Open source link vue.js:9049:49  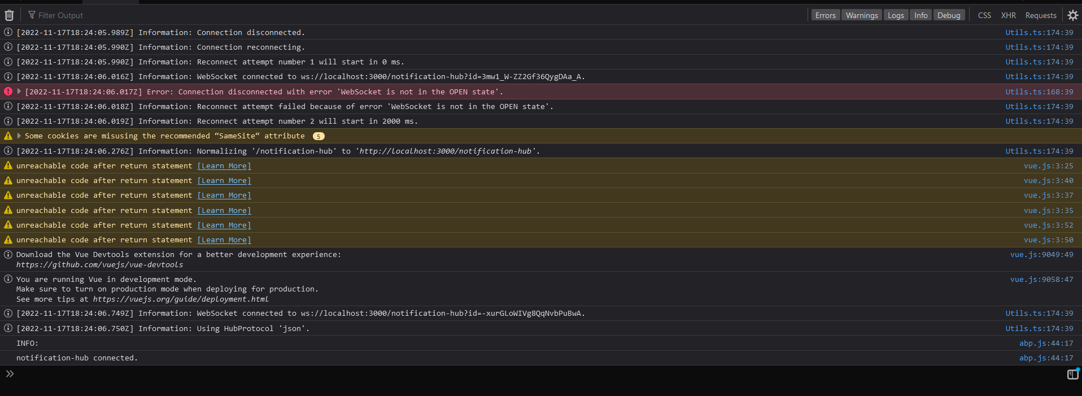(1041, 255)
